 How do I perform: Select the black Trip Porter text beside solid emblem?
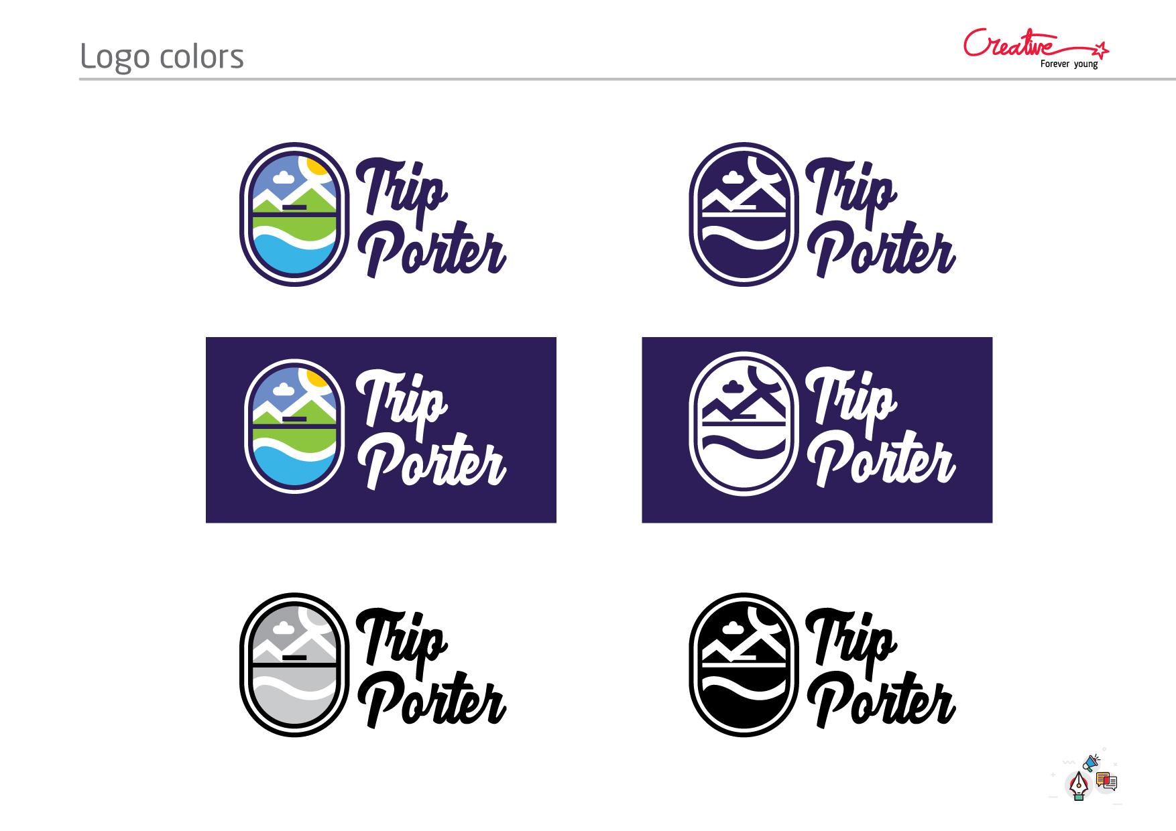pyautogui.click(x=880, y=669)
